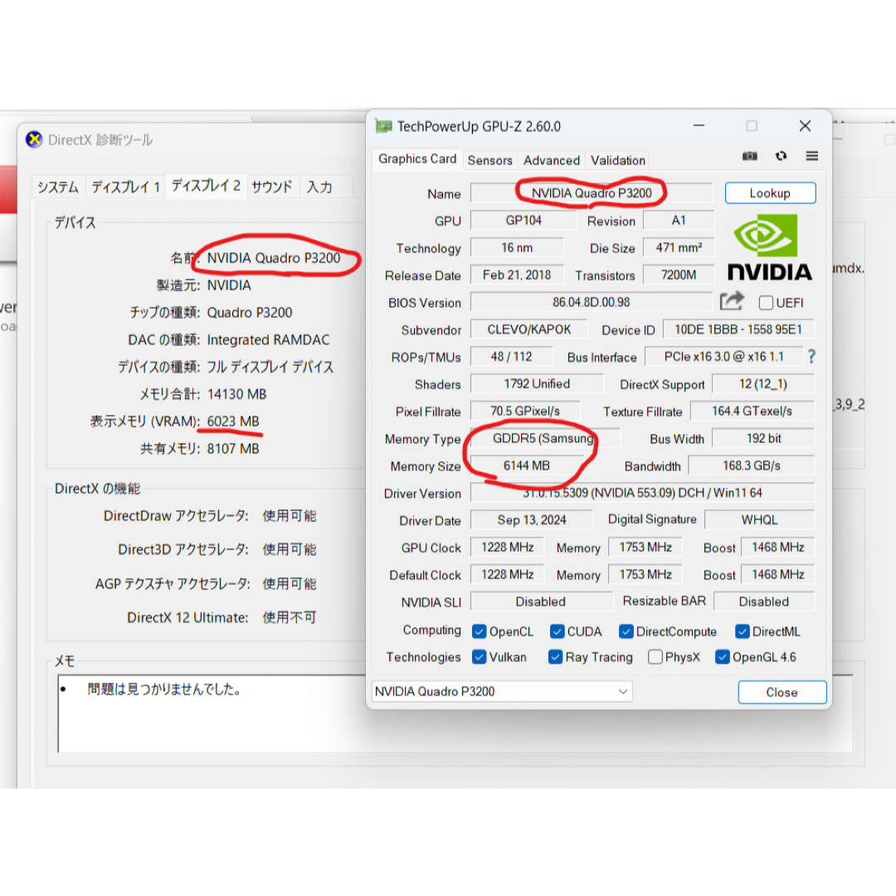Click the GP104 GPU value
Image resolution: width=896 pixels, height=896 pixels.
click(x=523, y=221)
